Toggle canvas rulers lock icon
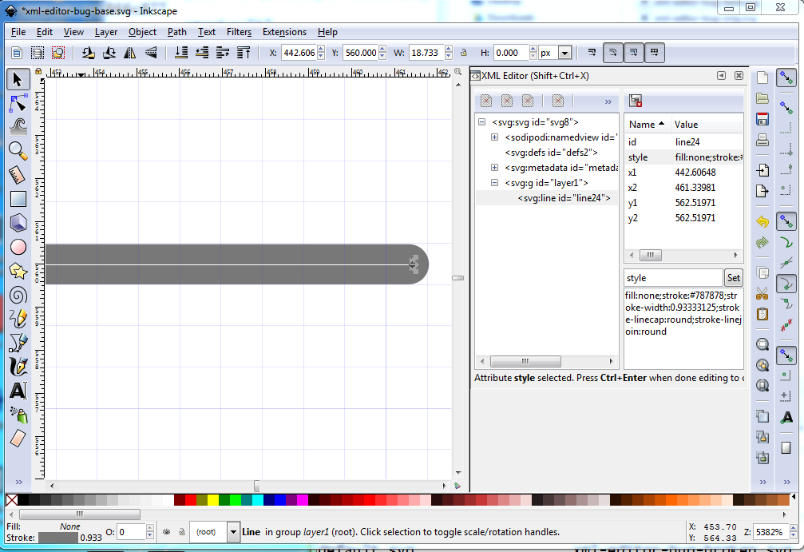 click(x=38, y=71)
